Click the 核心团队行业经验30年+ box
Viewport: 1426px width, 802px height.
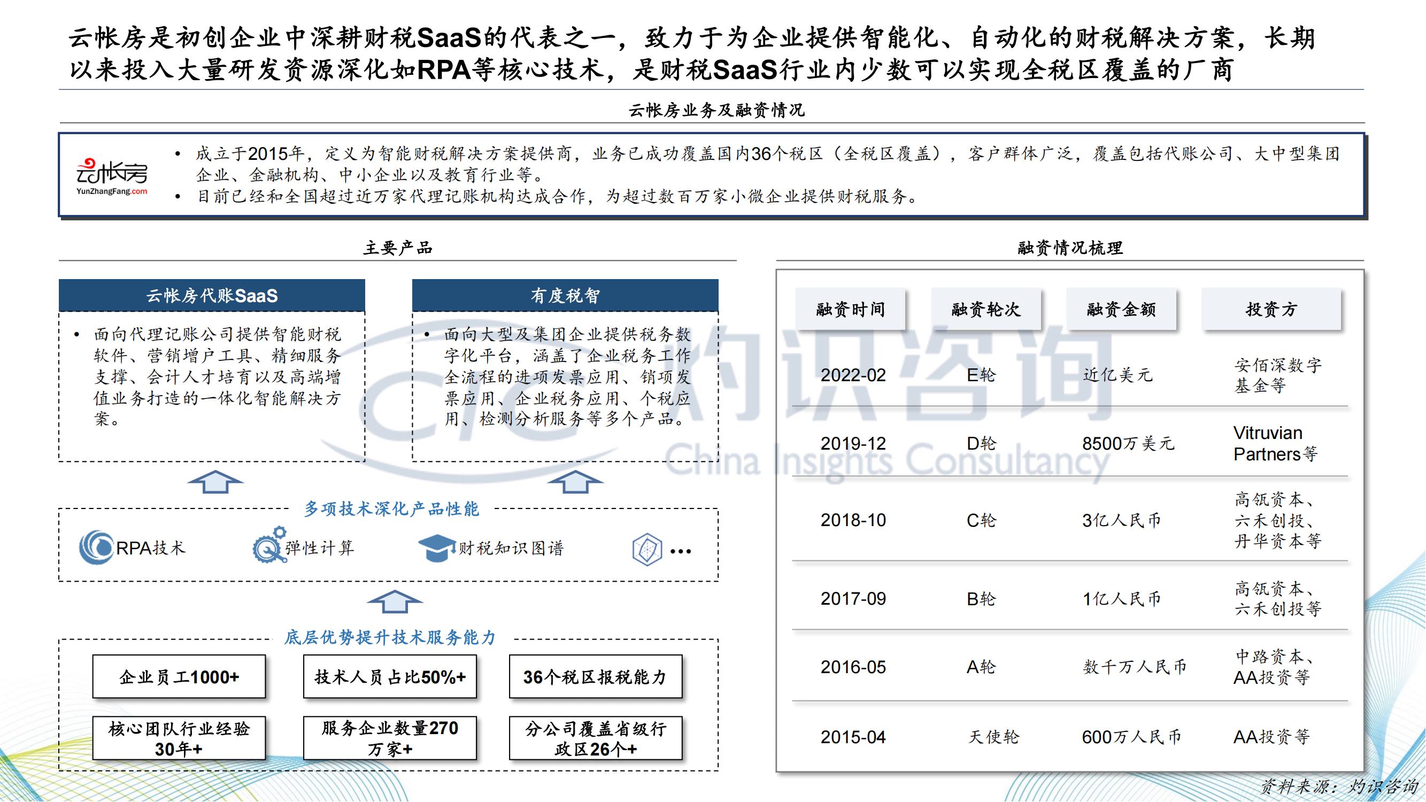pyautogui.click(x=179, y=738)
